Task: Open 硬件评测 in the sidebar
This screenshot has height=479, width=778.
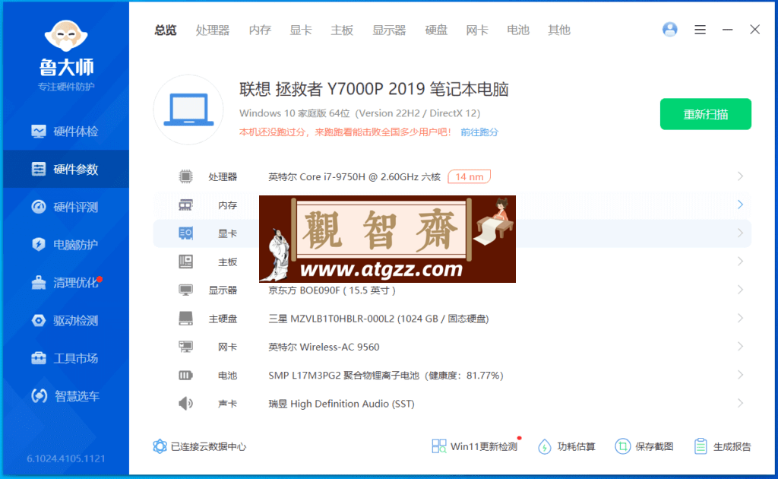Action: pyautogui.click(x=65, y=207)
